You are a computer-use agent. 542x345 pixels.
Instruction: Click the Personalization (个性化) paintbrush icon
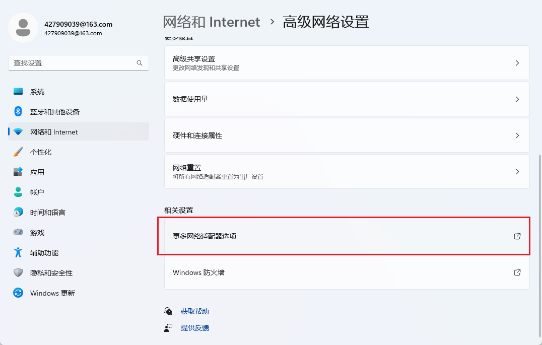[x=18, y=152]
